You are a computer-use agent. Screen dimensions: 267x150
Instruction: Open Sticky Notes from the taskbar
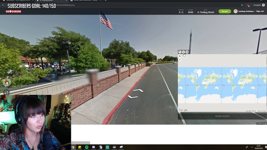[80, 147]
